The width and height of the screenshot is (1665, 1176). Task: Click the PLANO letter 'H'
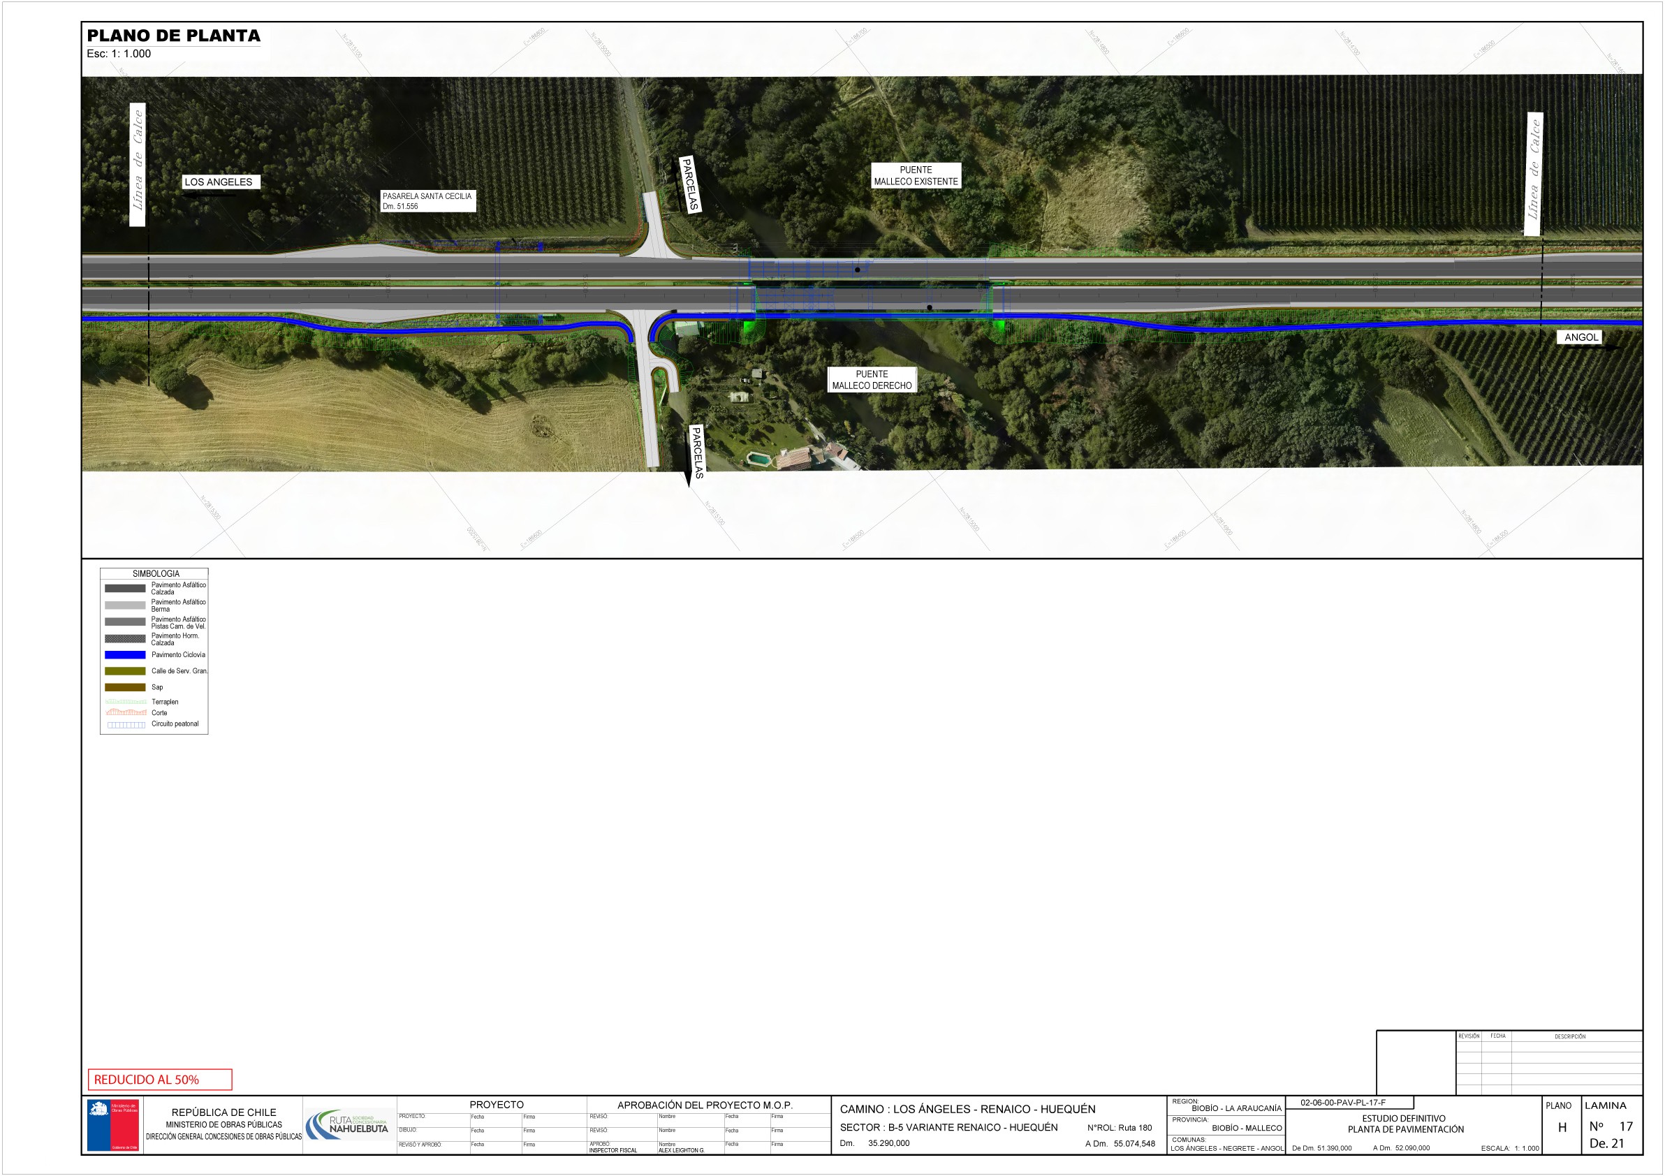tap(1562, 1127)
